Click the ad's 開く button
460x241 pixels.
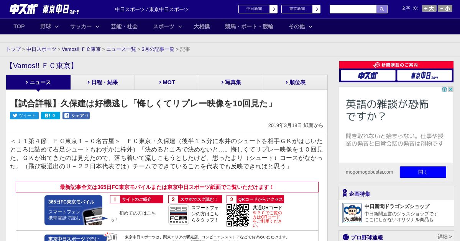click(423, 172)
